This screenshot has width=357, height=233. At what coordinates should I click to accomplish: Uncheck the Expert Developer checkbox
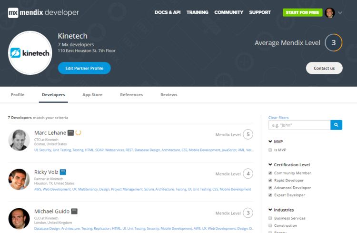tap(270, 195)
